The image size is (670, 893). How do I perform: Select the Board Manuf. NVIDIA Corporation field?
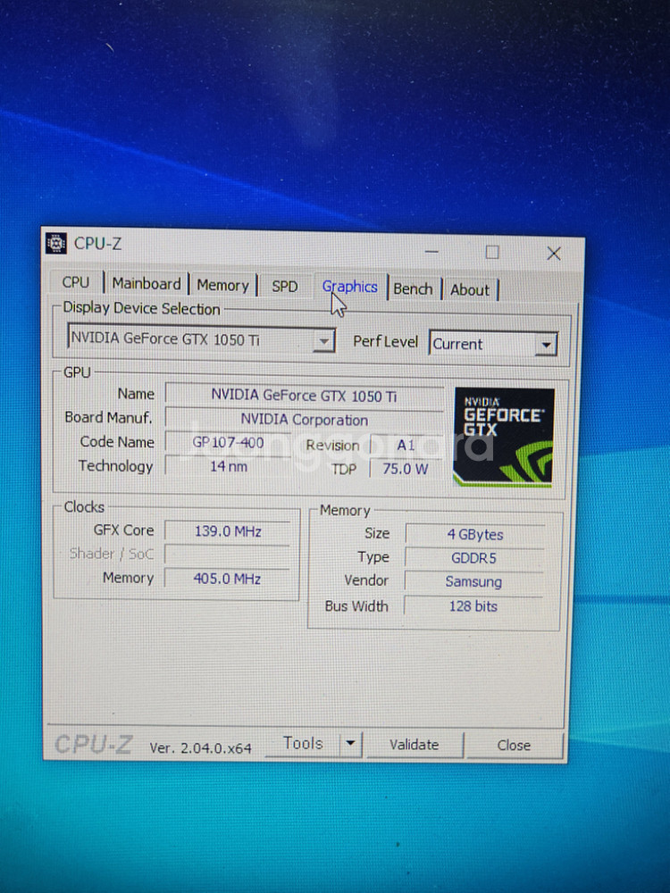[x=305, y=420]
